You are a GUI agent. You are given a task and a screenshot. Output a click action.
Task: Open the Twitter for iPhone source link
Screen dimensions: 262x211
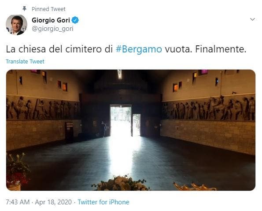103,202
